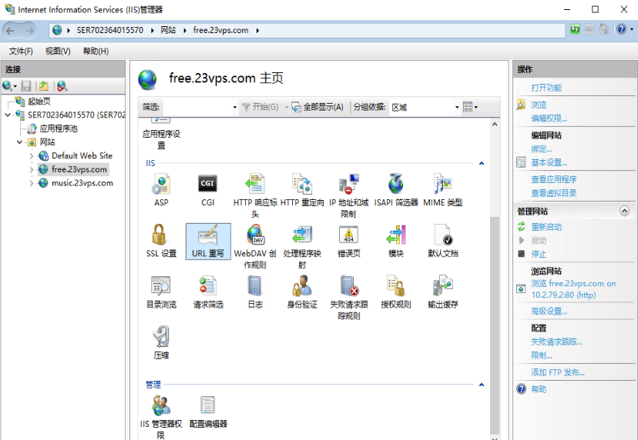This screenshot has height=440, width=638.
Task: Select 起始页 in connections tree
Action: point(39,102)
